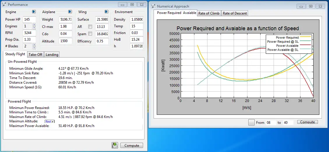Click the Performance window airplane icon

4,5
